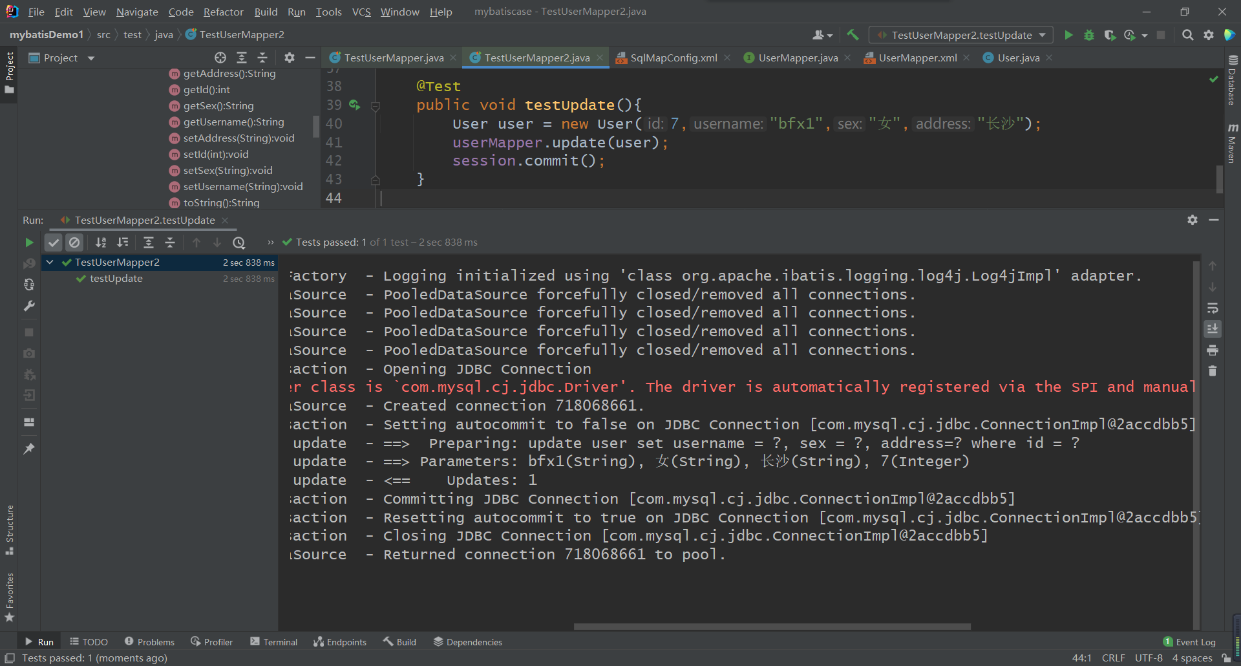
Task: Collapse the TestUserMapper2 test tree node
Action: [x=50, y=263]
